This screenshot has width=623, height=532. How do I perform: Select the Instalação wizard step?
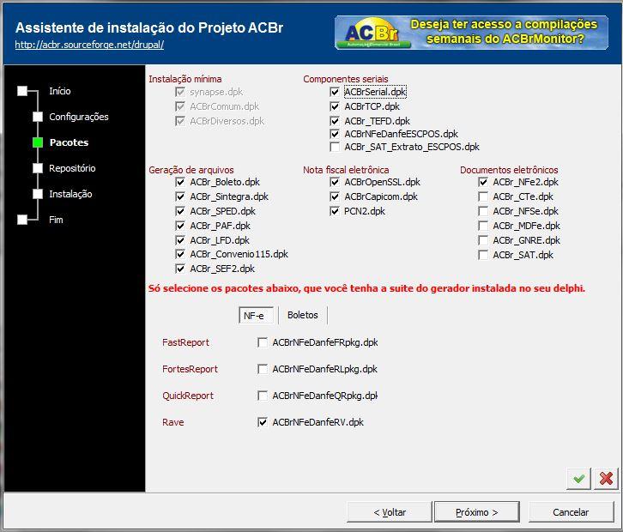click(x=70, y=194)
